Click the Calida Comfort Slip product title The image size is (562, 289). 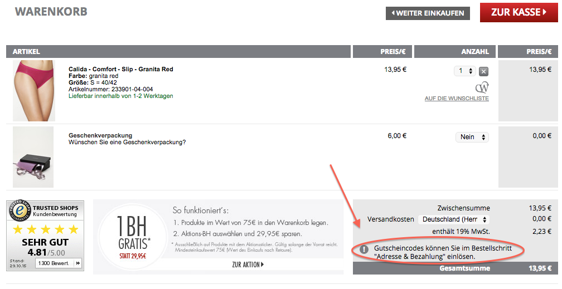(x=121, y=69)
